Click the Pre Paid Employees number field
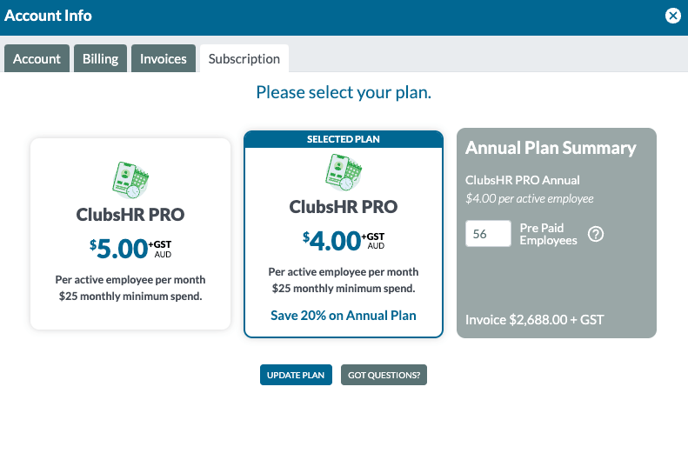688x460 pixels. pyautogui.click(x=488, y=234)
